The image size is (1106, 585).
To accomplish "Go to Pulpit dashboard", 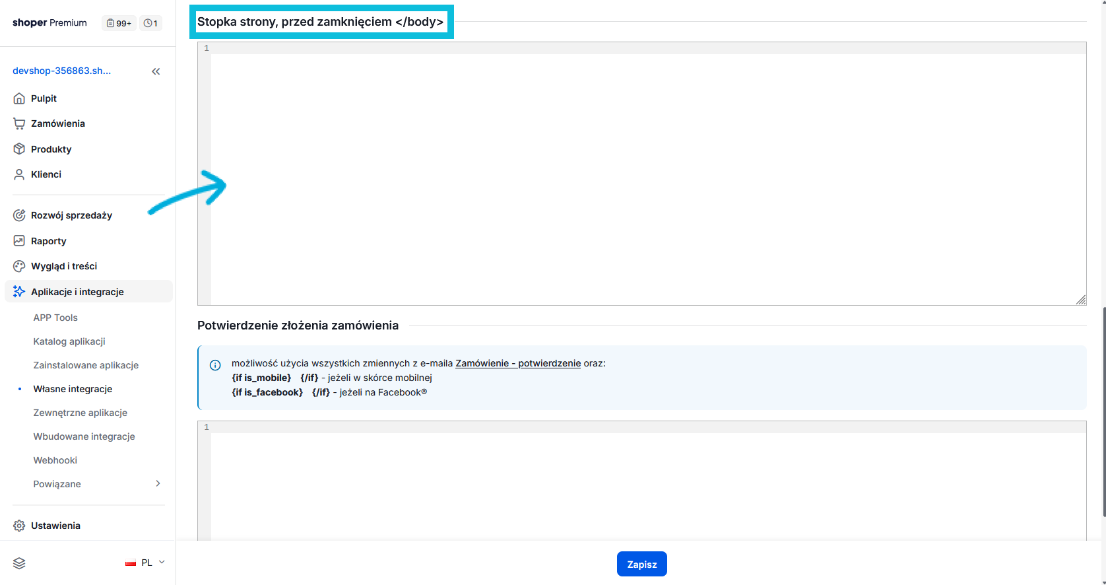I will click(44, 98).
